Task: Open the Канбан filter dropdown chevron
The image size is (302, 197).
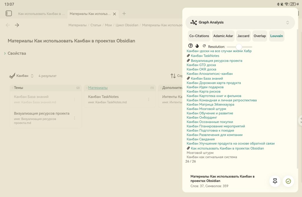Action: [x=32, y=76]
